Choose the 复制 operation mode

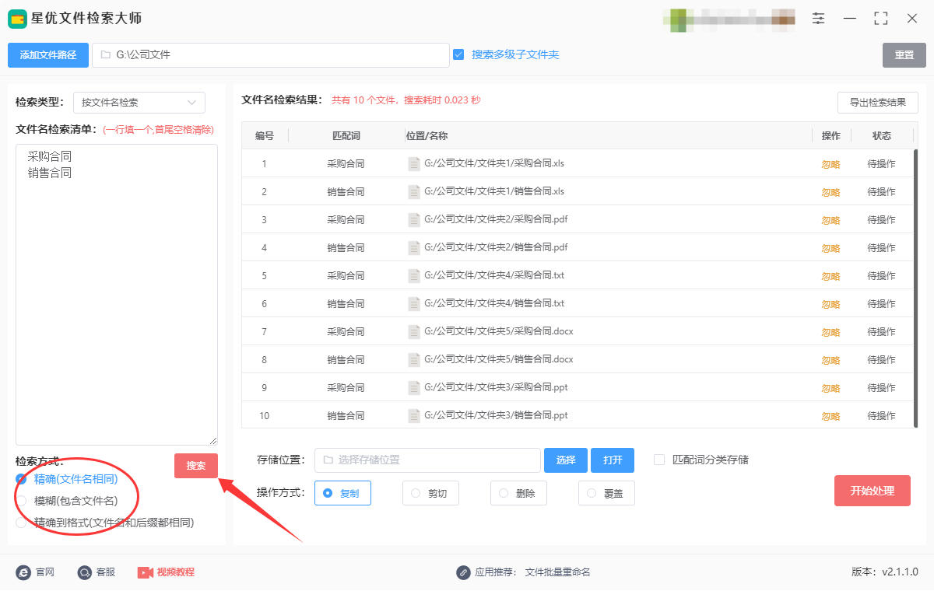tap(342, 493)
